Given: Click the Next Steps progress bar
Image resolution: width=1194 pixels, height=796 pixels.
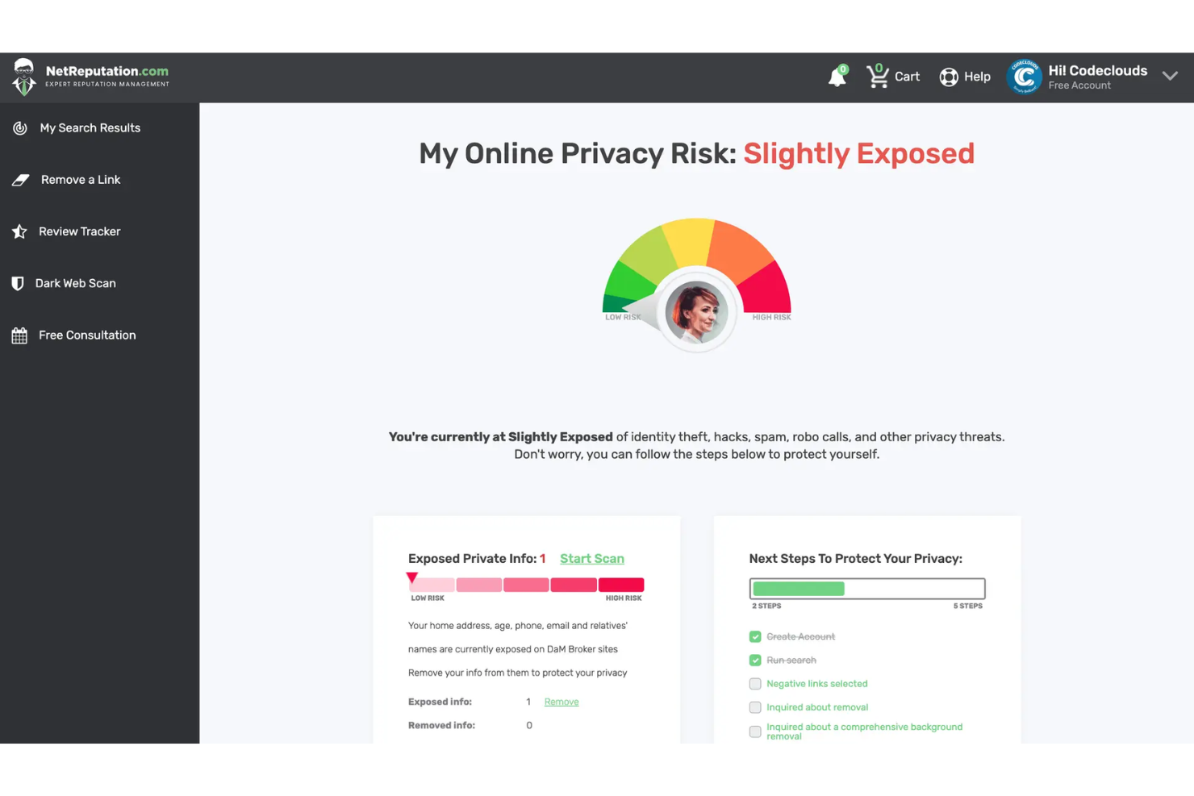Looking at the screenshot, I should 866,588.
